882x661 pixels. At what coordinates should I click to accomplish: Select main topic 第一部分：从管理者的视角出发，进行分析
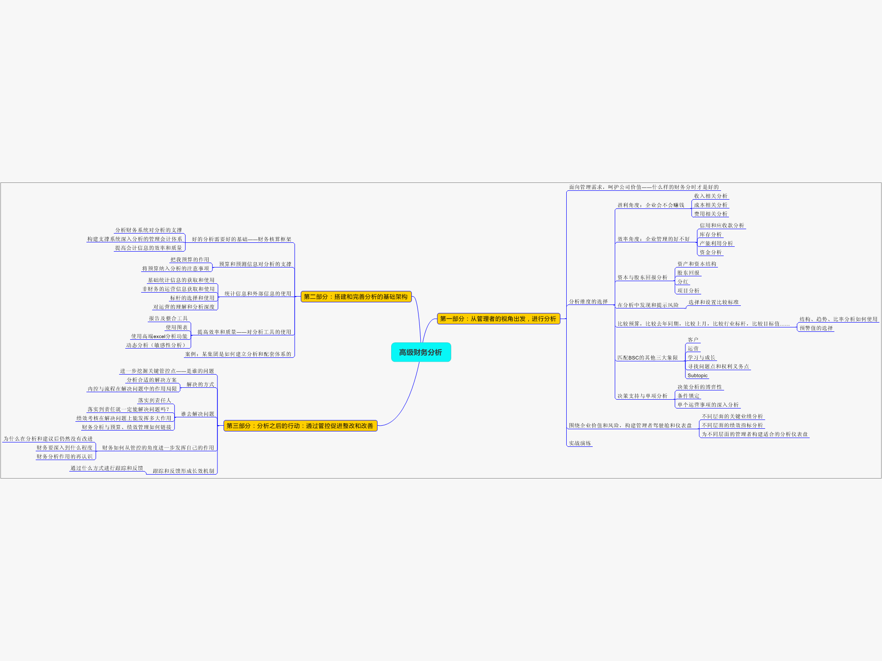coord(498,319)
